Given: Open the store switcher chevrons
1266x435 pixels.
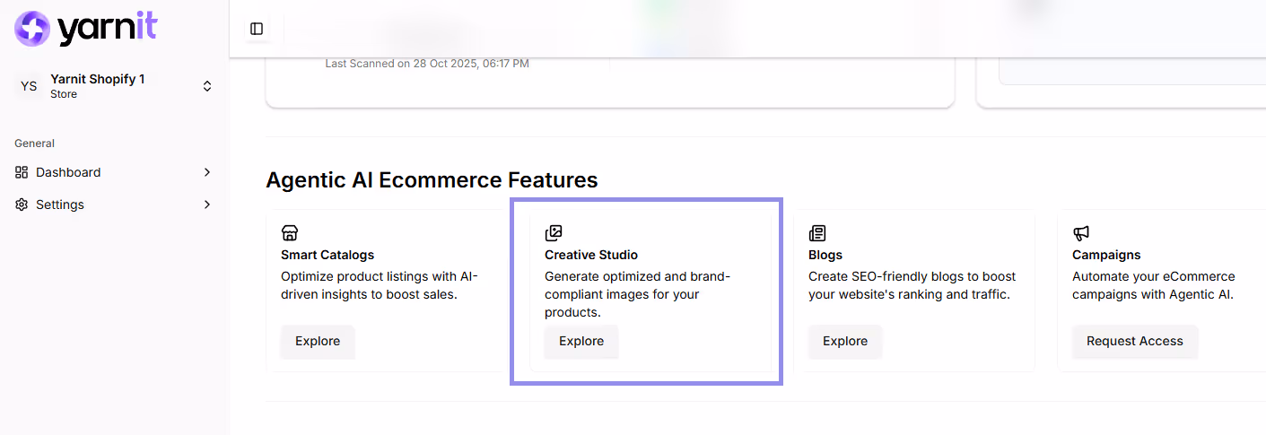Looking at the screenshot, I should [x=207, y=86].
